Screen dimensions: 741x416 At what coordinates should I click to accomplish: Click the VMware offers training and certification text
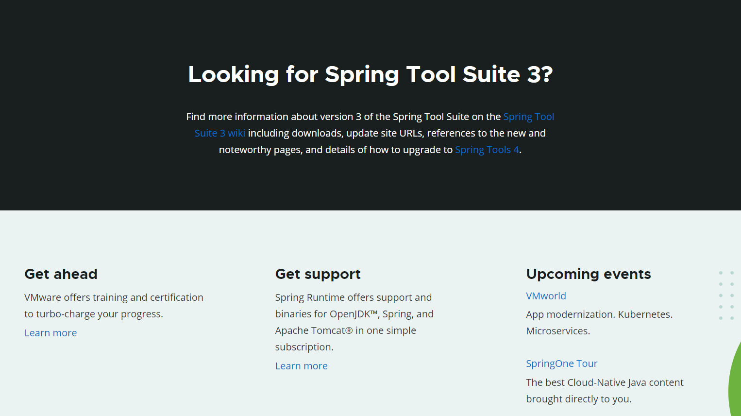114,306
